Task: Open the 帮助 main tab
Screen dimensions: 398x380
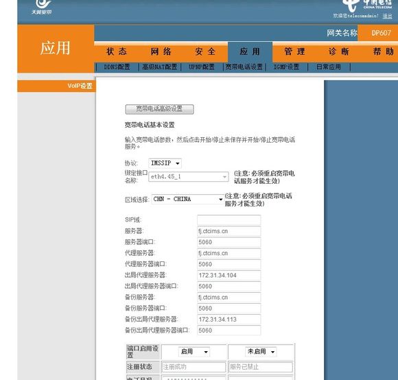Action: pos(384,51)
